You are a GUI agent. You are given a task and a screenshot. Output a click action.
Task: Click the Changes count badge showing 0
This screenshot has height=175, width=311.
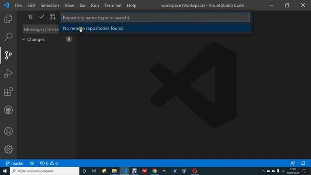pos(69,39)
